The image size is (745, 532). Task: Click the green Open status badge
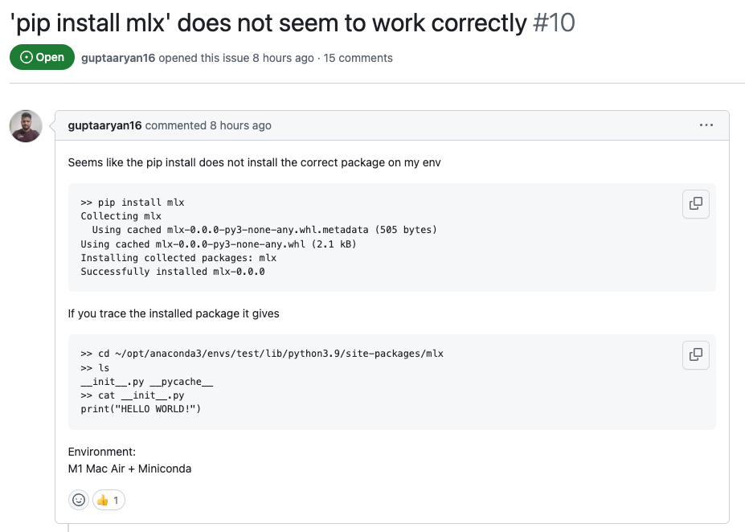point(42,58)
